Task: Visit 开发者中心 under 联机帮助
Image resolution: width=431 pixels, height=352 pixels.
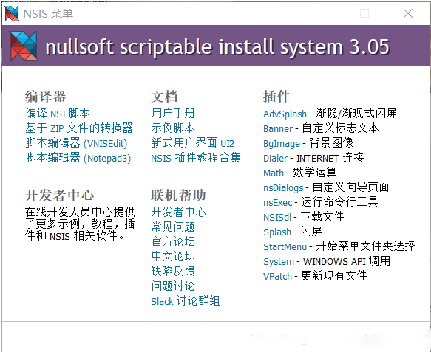Action: pyautogui.click(x=178, y=212)
